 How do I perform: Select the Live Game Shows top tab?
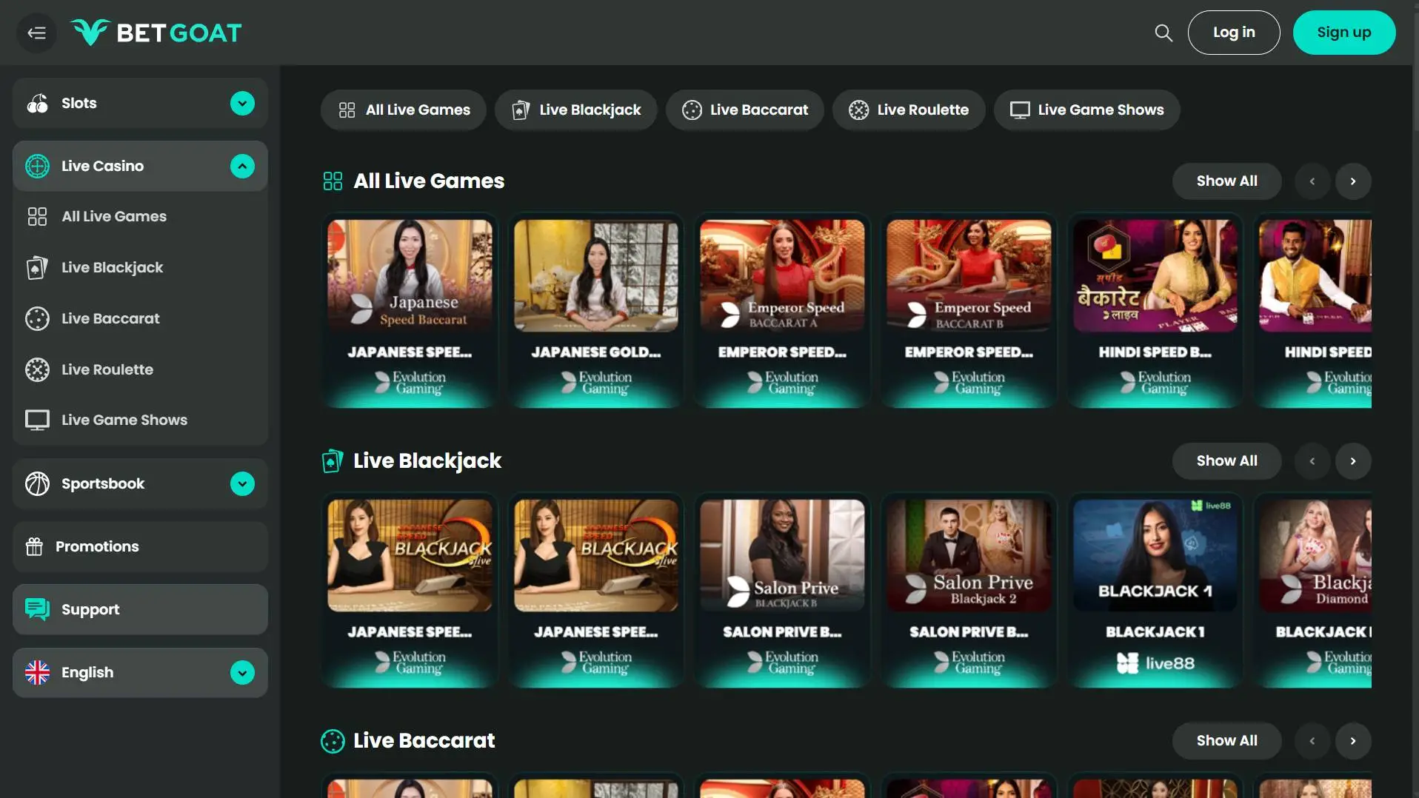[x=1087, y=110]
